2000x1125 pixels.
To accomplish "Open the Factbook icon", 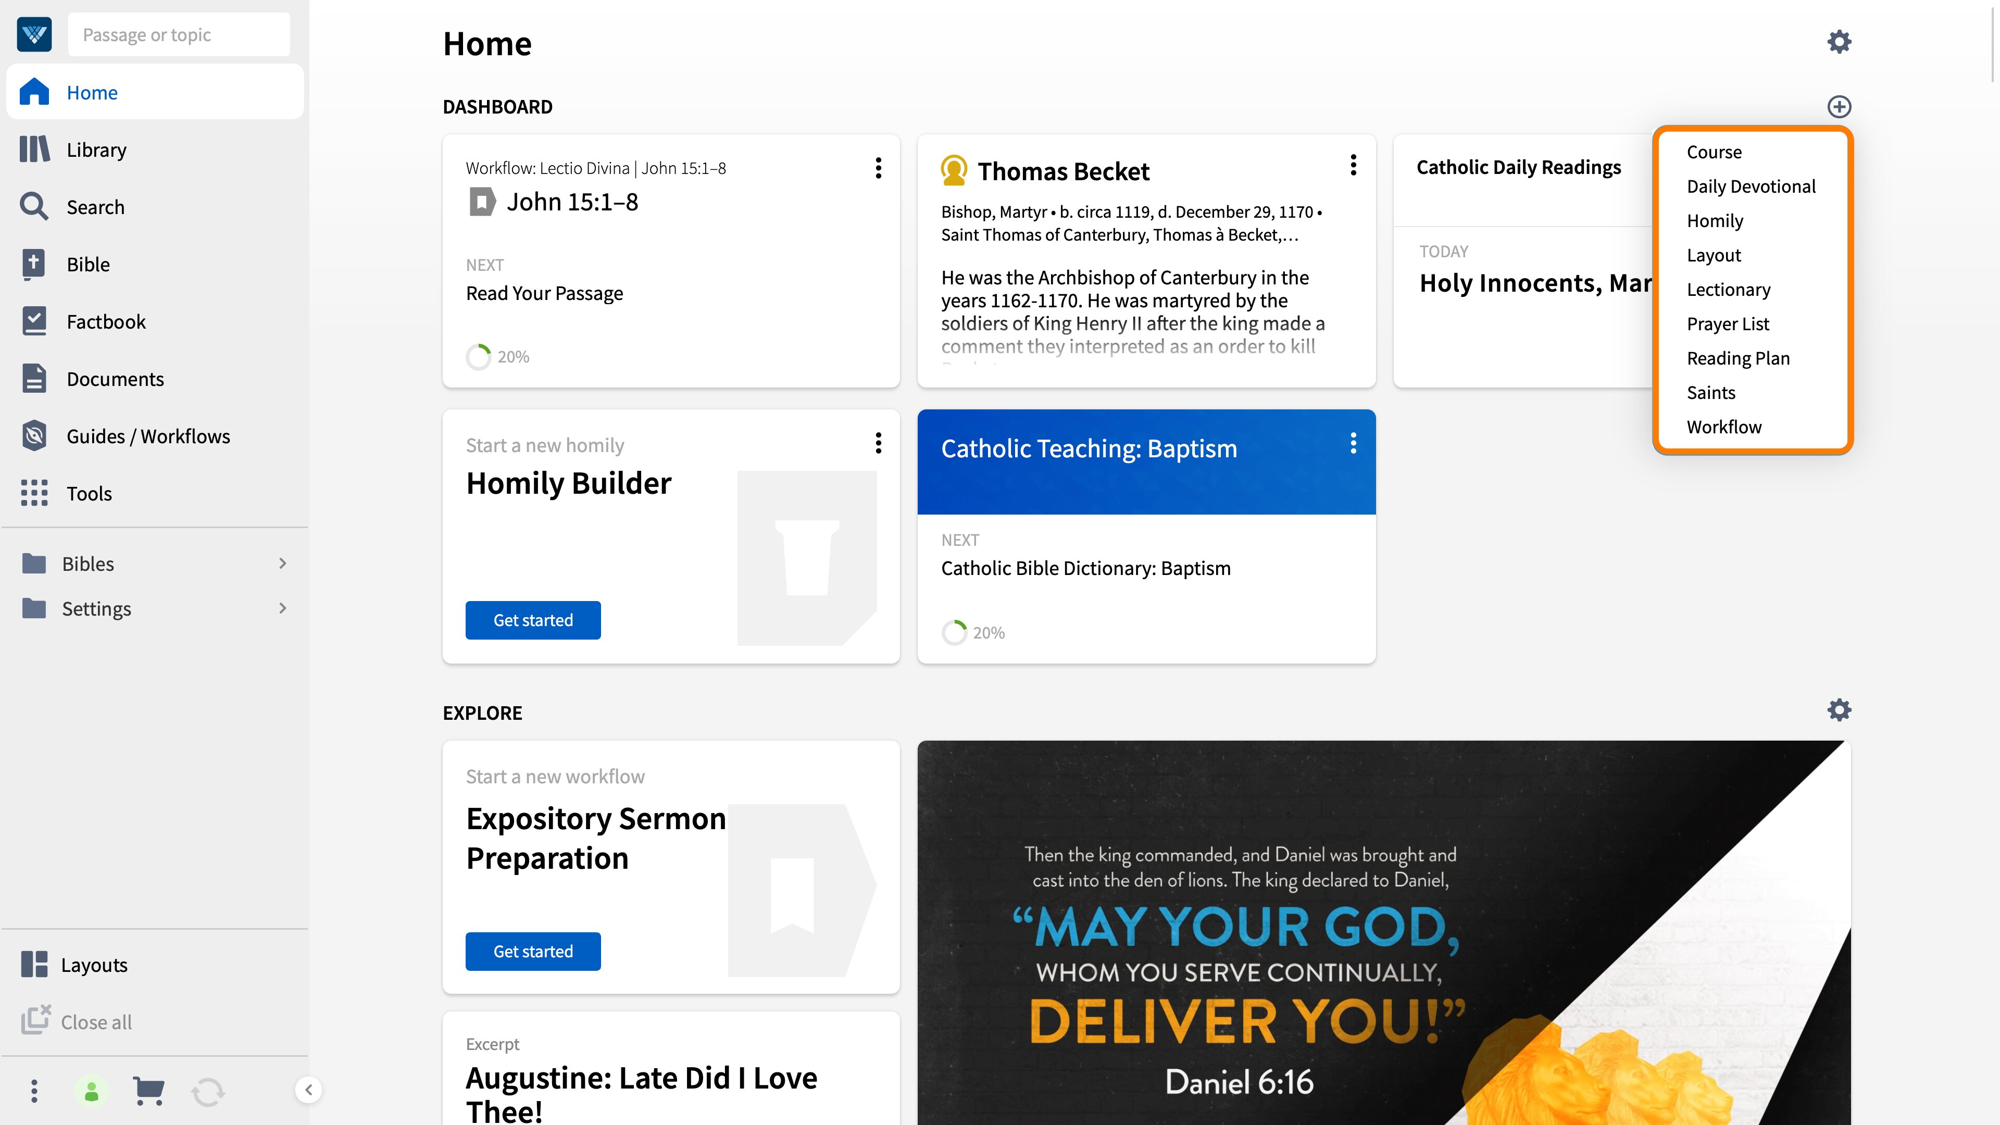I will click(x=34, y=321).
